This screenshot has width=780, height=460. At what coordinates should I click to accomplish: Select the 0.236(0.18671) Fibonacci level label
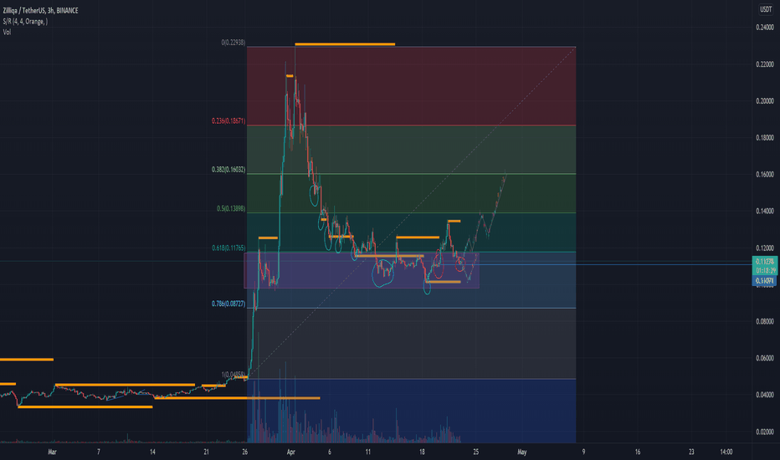228,120
